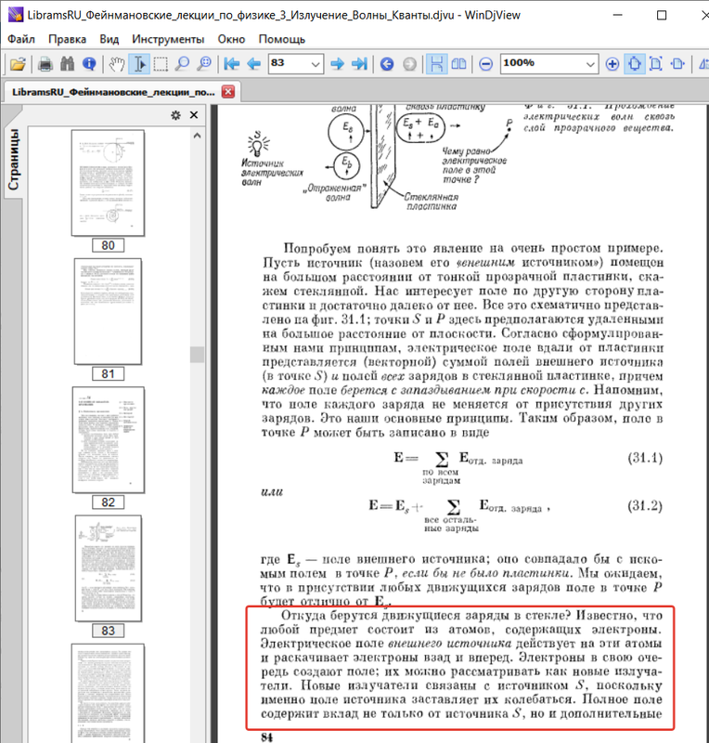Navigate back in view history
709x743 pixels.
click(387, 64)
